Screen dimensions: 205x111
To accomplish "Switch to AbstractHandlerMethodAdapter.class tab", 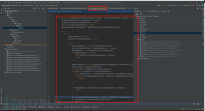I will tap(74, 8).
